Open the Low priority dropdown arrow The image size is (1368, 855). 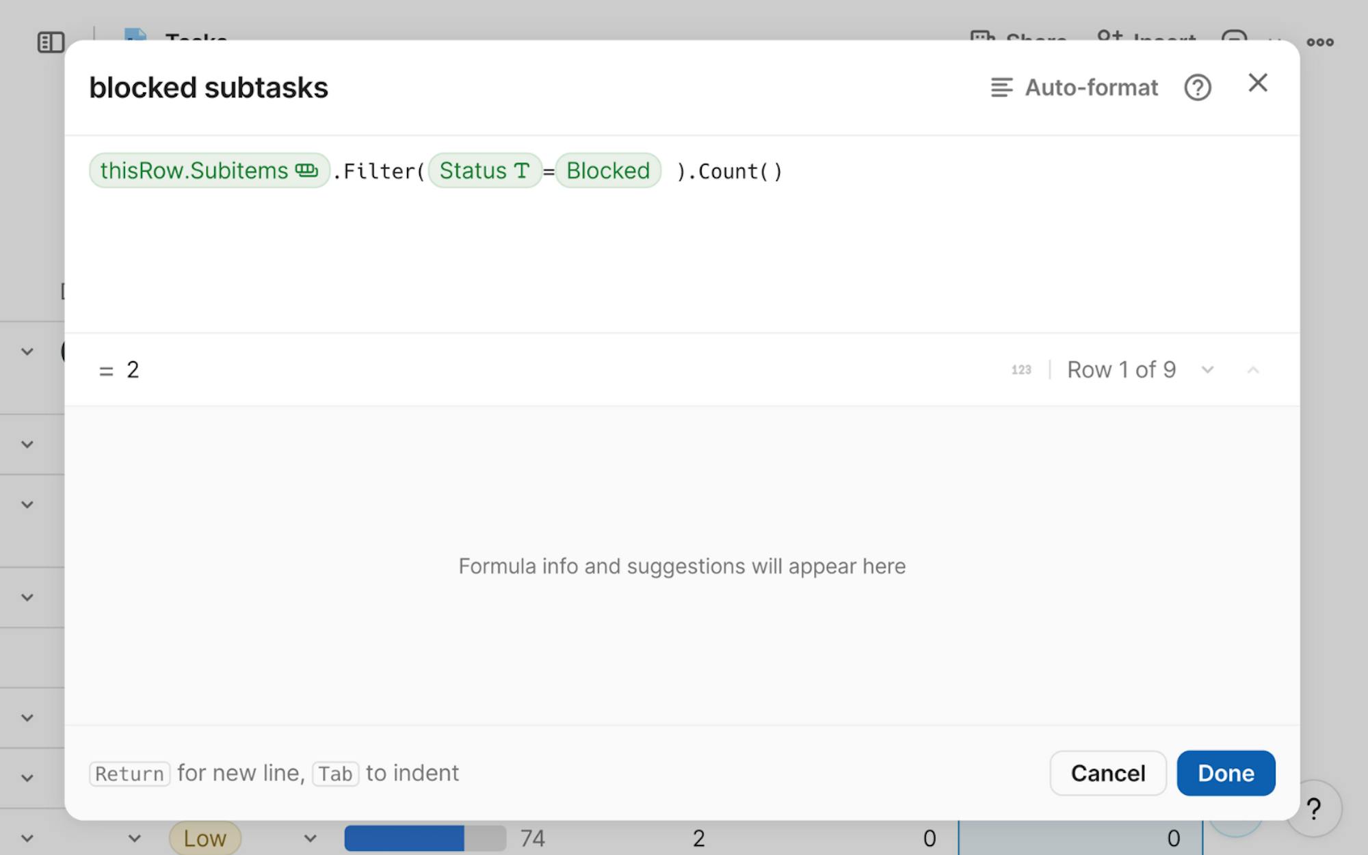310,838
